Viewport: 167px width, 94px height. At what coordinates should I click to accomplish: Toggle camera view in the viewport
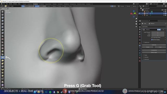pyautogui.click(x=136, y=24)
